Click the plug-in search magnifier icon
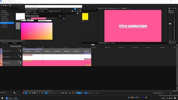The width and height of the screenshot is (178, 100). click(21, 9)
